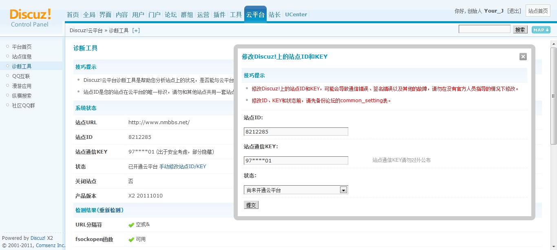Click the 站点首页 button

(538, 11)
